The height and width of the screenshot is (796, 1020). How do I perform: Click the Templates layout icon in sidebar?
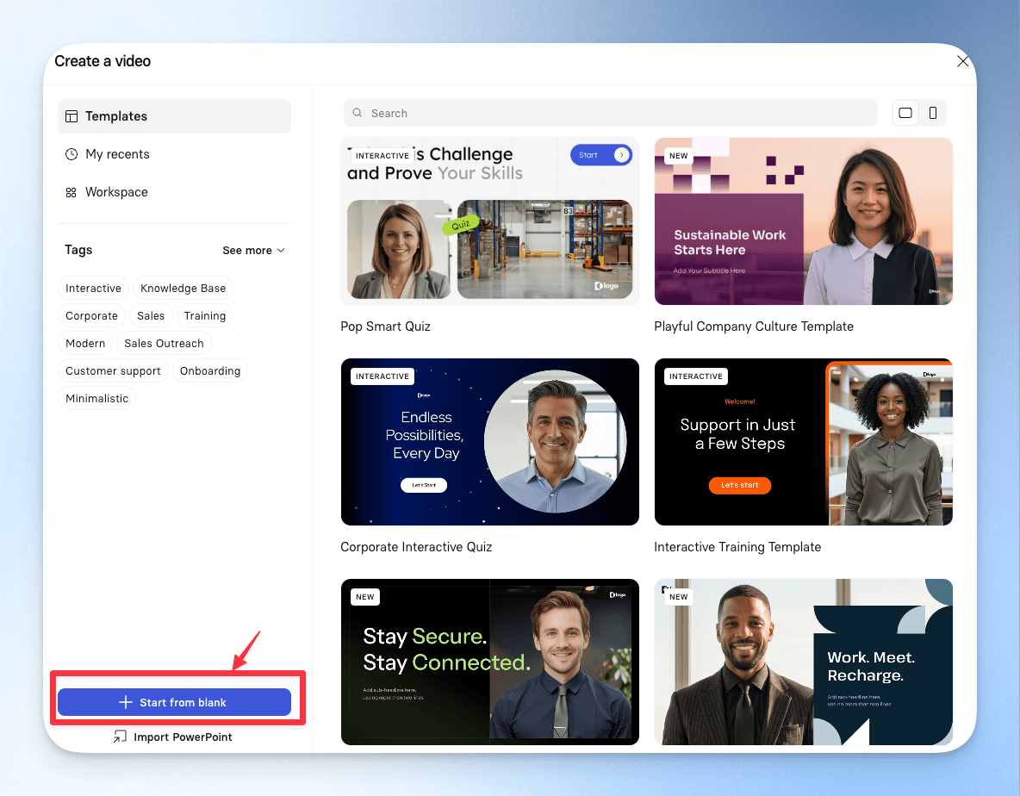tap(72, 116)
